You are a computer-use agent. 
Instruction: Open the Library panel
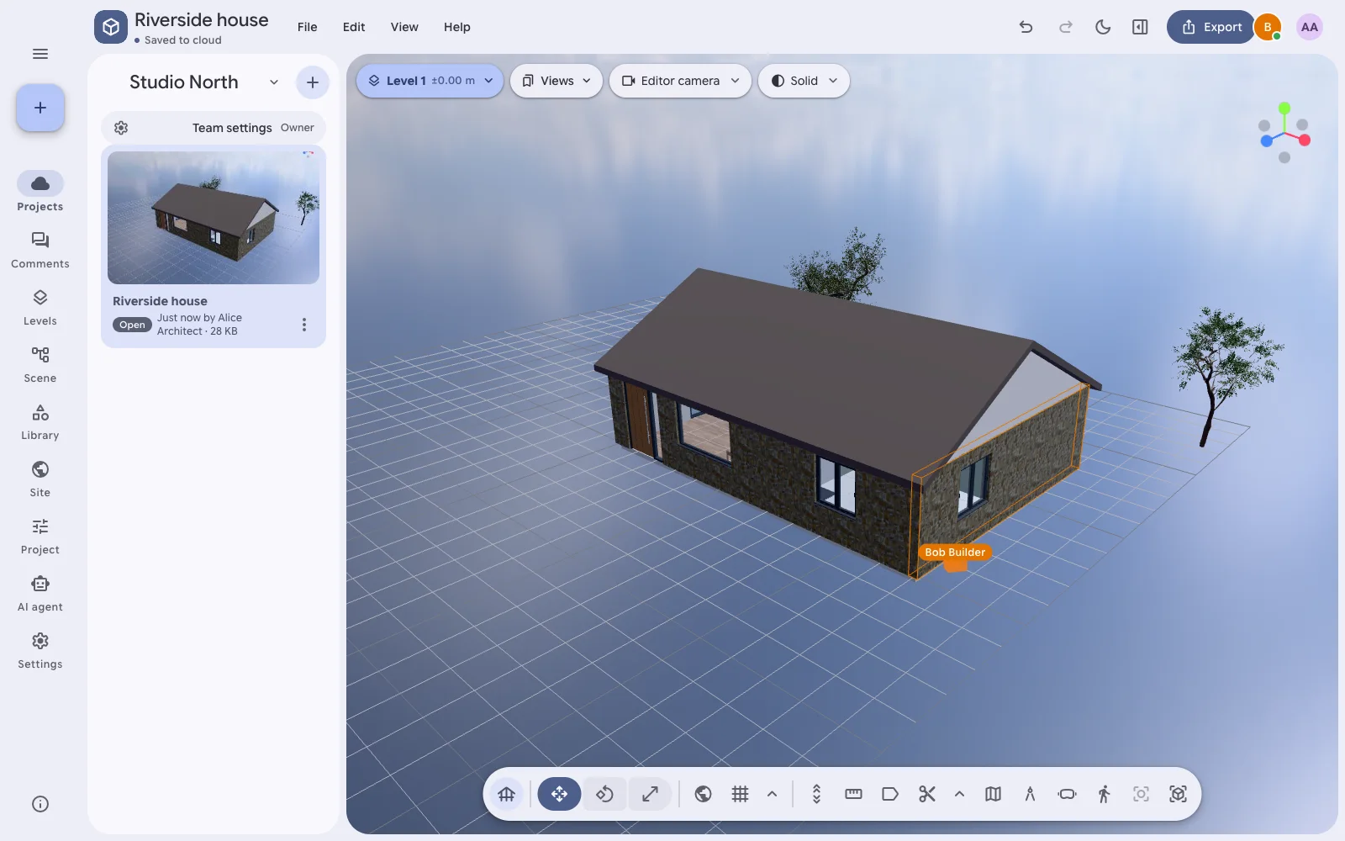pyautogui.click(x=40, y=421)
